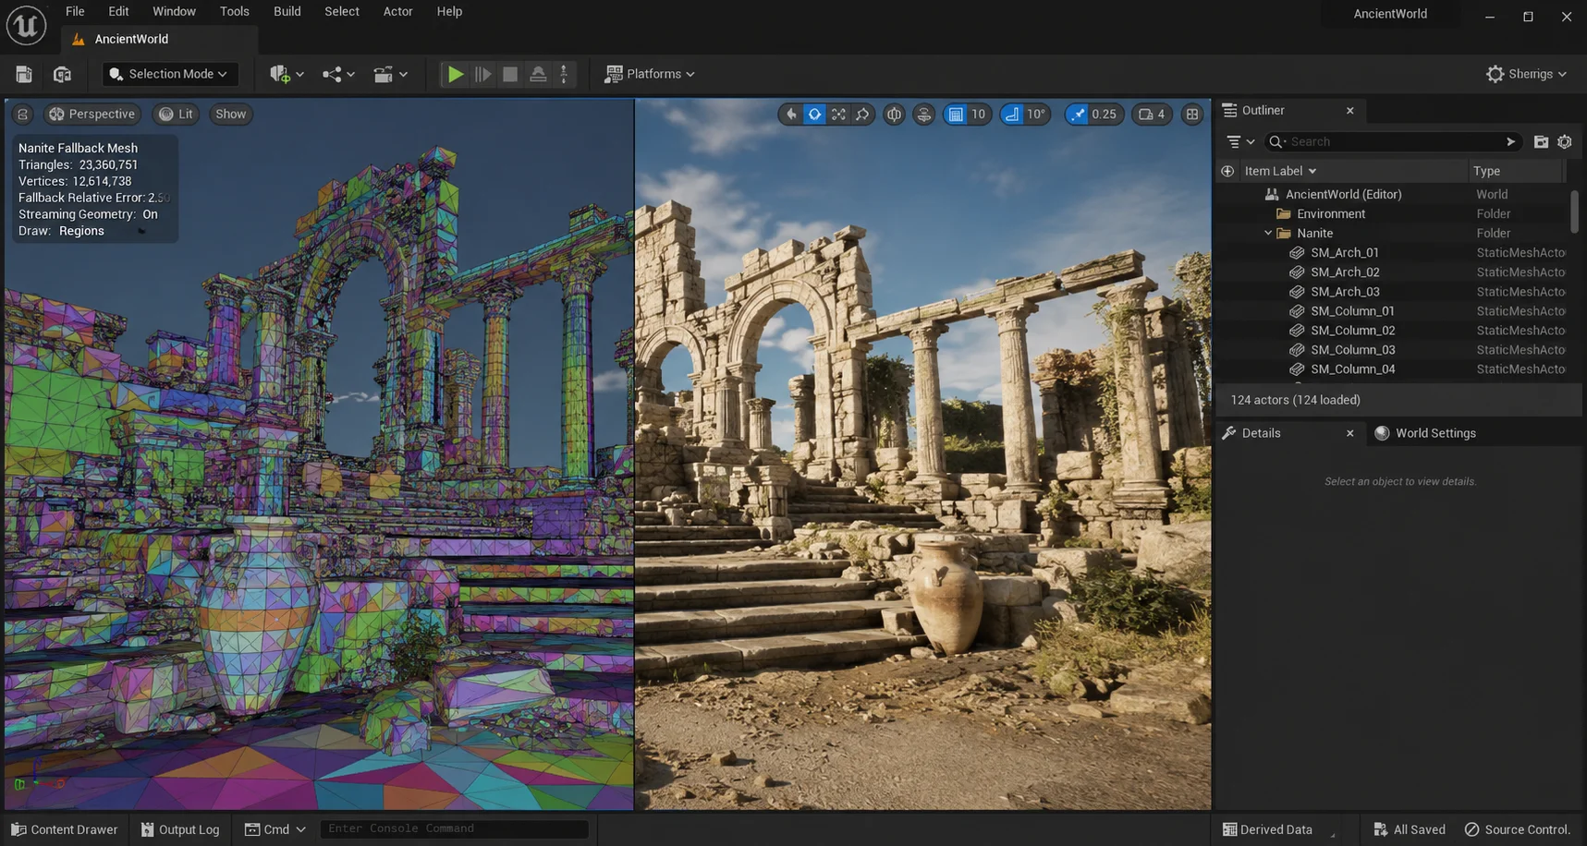The height and width of the screenshot is (846, 1587).
Task: Toggle world/local coordinate space icon
Action: point(894,114)
